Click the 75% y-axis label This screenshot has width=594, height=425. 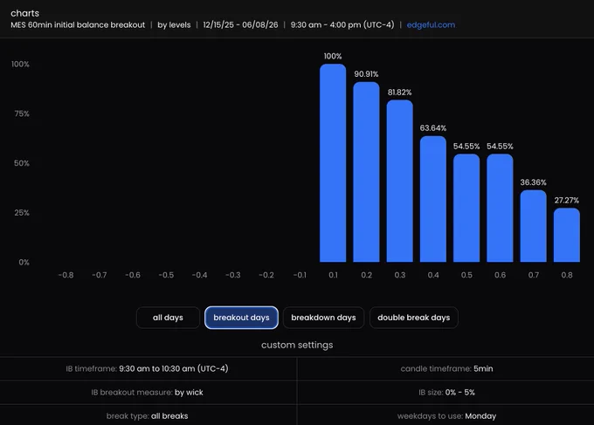click(x=22, y=113)
